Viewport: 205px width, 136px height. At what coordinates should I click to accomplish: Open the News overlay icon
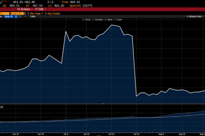pos(106,20)
